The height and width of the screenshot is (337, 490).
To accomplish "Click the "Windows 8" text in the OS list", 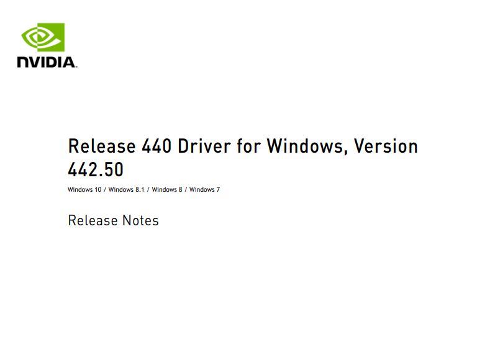I will pos(167,189).
